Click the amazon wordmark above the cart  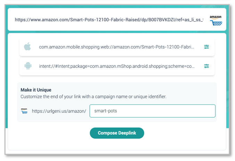click(216, 17)
